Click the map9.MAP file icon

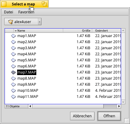point(13,84)
